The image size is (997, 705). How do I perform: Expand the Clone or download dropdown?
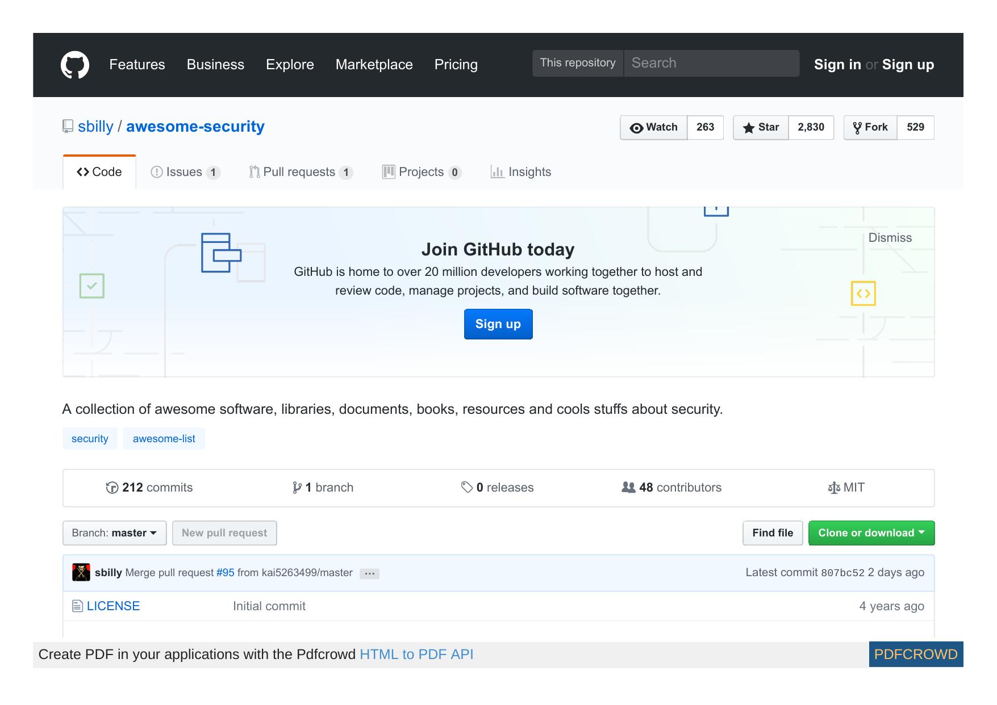pos(871,532)
